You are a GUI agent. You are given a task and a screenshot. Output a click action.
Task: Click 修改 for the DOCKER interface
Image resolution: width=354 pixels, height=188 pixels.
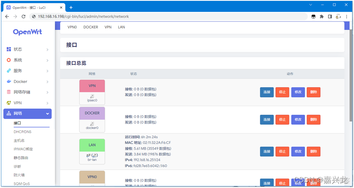point(298,120)
